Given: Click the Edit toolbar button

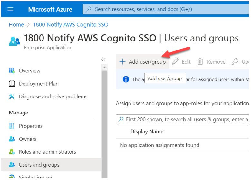Looking at the screenshot, I should tap(181, 62).
